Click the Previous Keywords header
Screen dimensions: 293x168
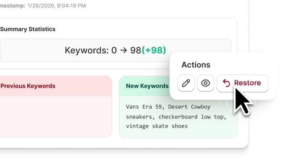(x=28, y=86)
